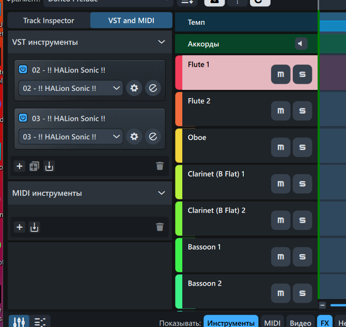346x327 pixels.
Task: Click the orange color strip of Flute 2
Action: (x=179, y=109)
